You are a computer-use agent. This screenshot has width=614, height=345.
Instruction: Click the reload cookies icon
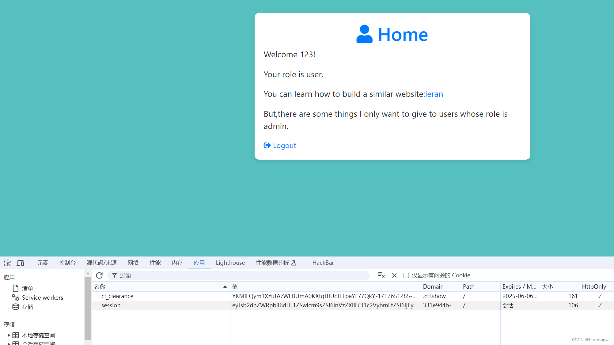[100, 275]
